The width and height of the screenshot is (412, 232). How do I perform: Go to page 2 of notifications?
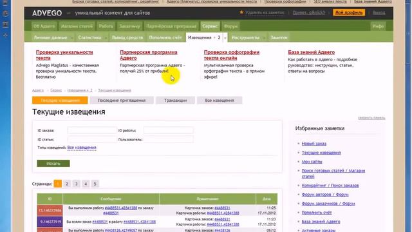click(67, 184)
